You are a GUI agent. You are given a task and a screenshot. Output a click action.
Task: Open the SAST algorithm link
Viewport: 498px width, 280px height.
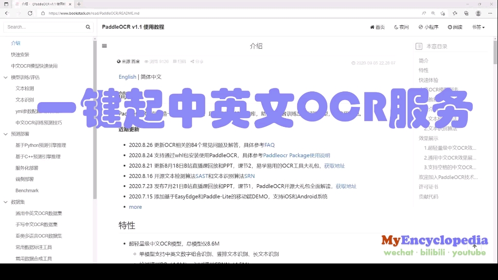pyautogui.click(x=202, y=176)
